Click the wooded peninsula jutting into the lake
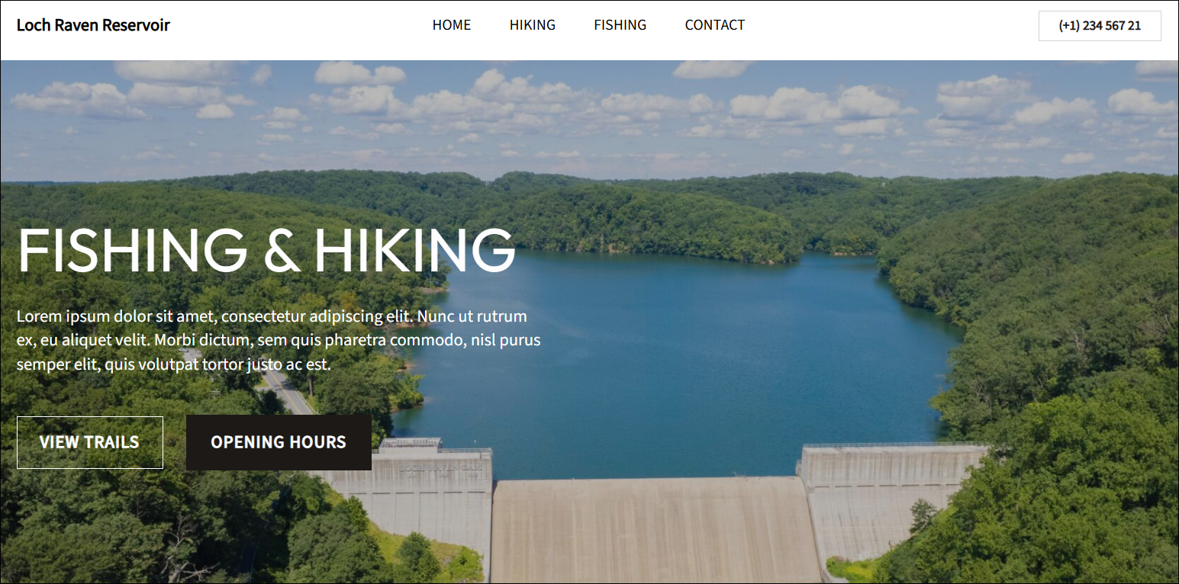 click(641, 221)
